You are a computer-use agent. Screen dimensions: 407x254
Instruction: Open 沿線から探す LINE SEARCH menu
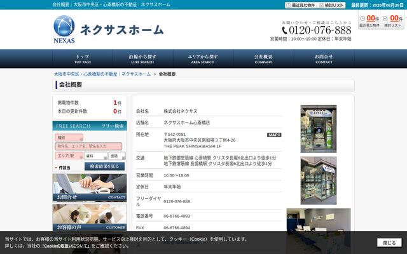142,59
